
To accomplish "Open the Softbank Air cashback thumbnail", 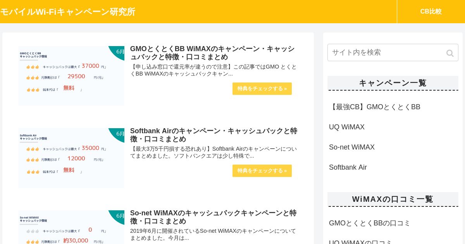I will 71,158.
